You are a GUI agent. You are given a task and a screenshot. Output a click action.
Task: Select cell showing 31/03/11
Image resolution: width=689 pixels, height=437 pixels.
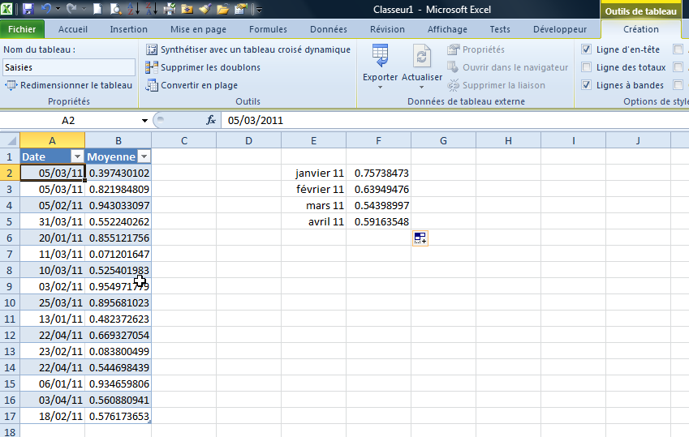pos(52,222)
